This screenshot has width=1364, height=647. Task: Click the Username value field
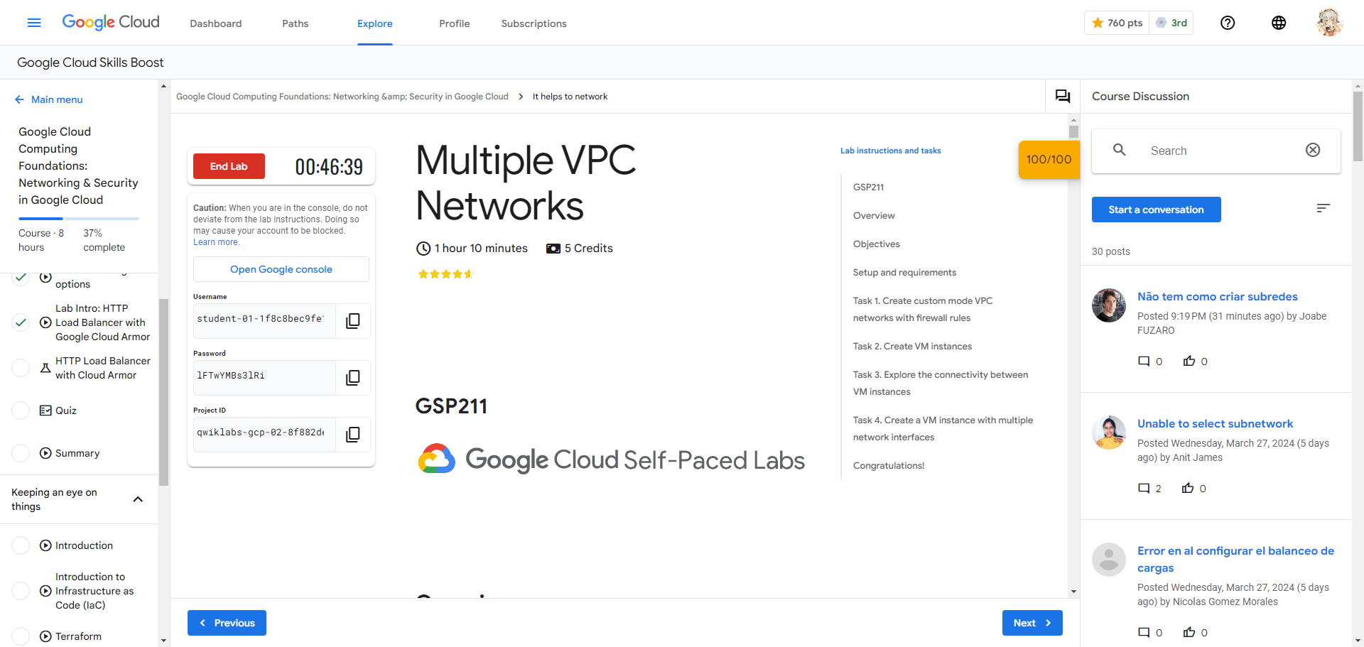click(x=264, y=321)
